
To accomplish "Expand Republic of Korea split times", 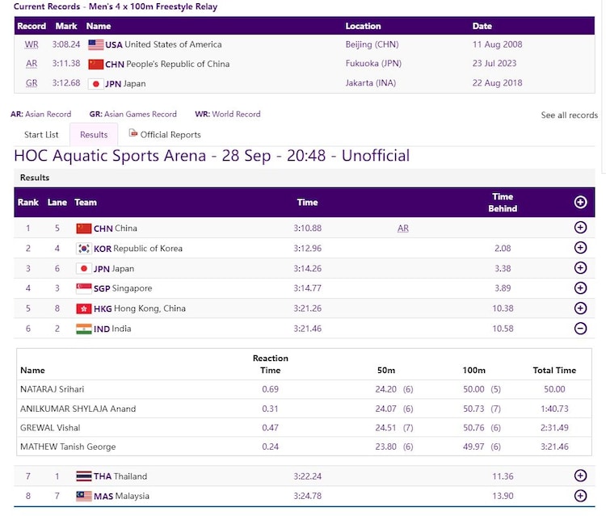I will 580,249.
